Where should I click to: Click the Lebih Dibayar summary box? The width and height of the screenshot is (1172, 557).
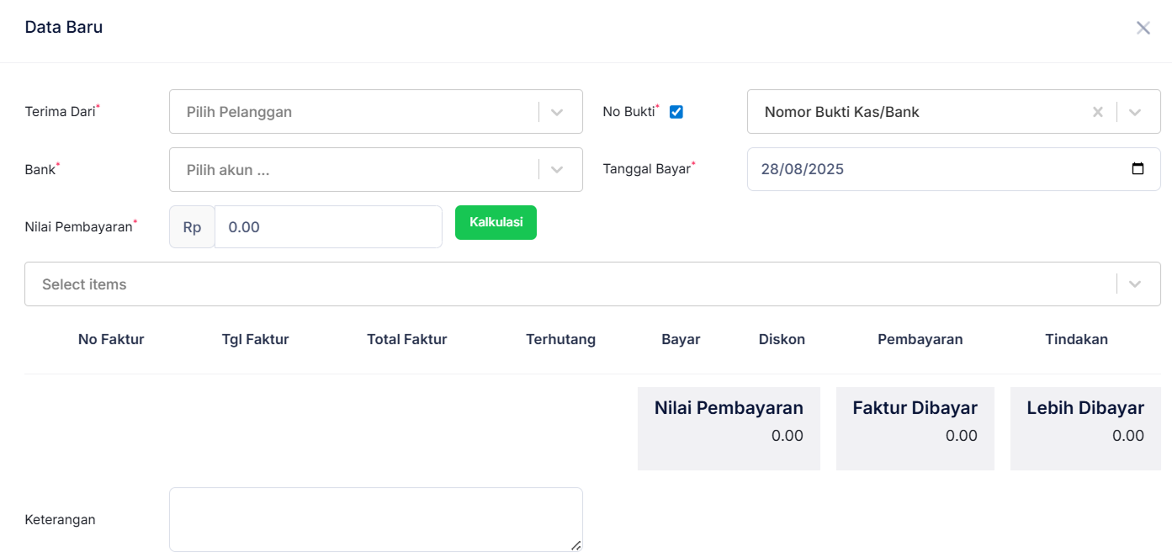point(1085,428)
